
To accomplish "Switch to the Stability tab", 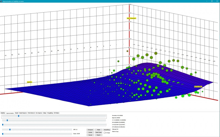I will [x=3, y=113].
